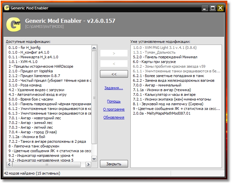Screen dimensions: 232x184
Task: Open the Помощь link
Action: 114,101
